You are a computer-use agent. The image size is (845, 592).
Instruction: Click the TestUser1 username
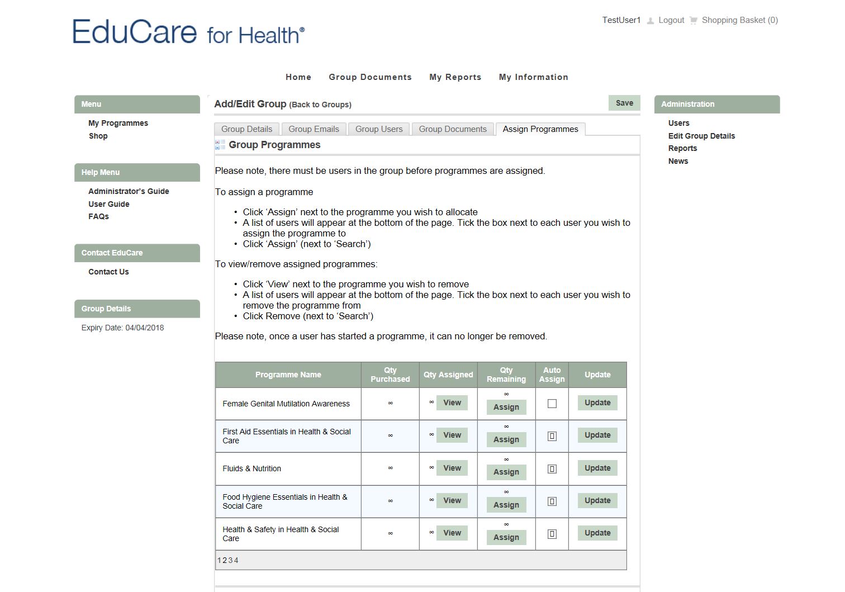click(621, 20)
